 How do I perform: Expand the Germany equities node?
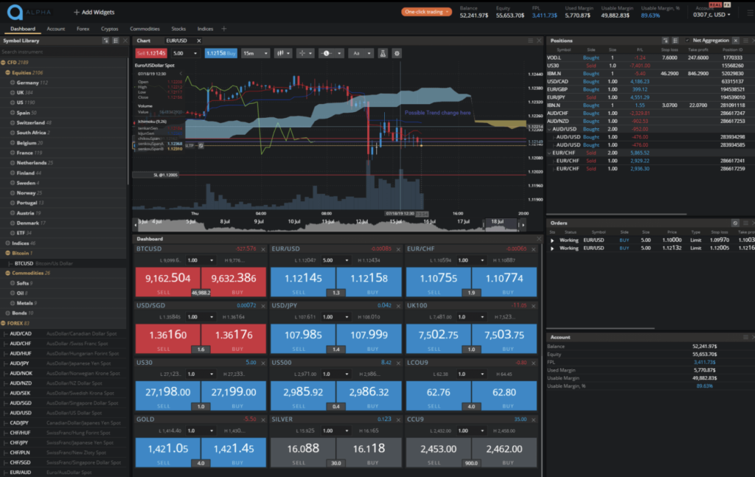coord(13,83)
